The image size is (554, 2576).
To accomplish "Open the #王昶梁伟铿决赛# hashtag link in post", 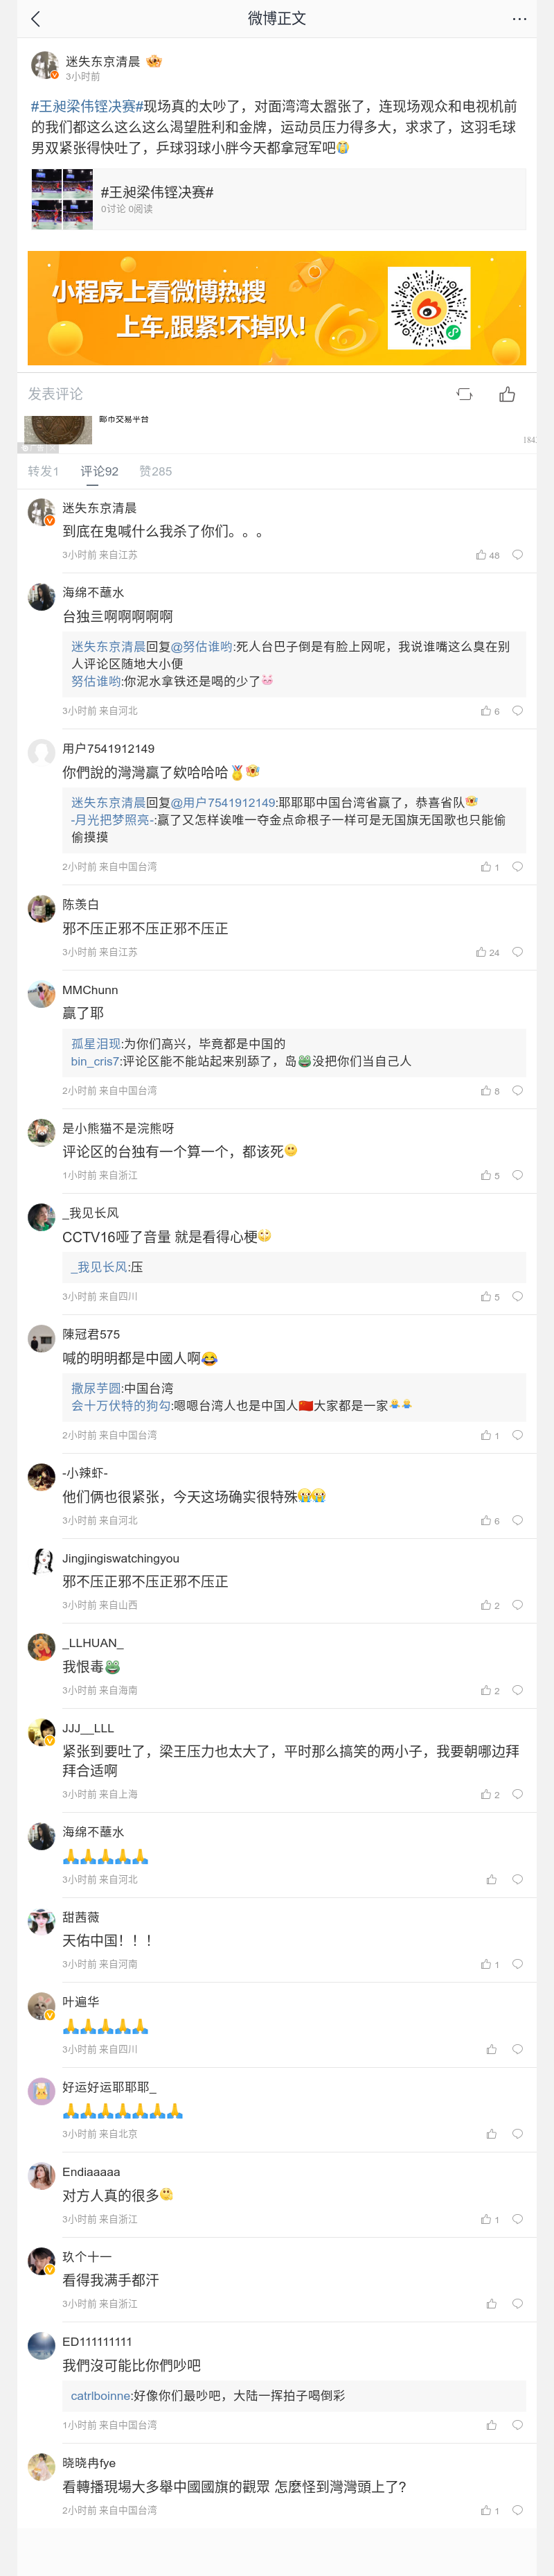I will [x=87, y=106].
